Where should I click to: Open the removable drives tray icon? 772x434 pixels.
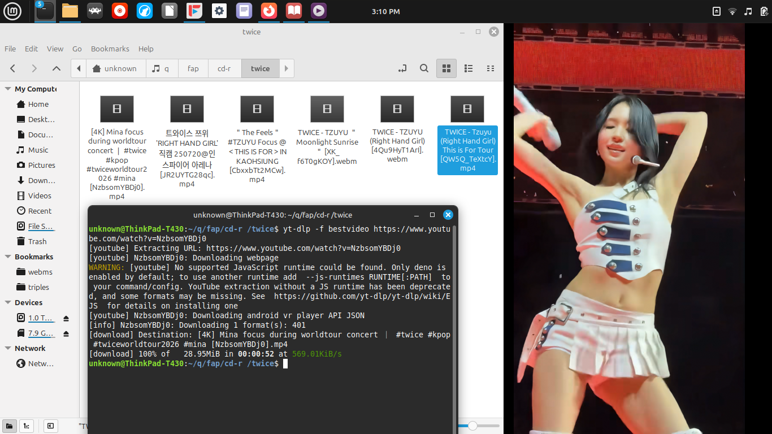click(x=717, y=11)
